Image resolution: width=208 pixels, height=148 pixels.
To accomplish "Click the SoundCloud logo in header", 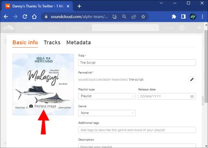I will click(8, 28).
